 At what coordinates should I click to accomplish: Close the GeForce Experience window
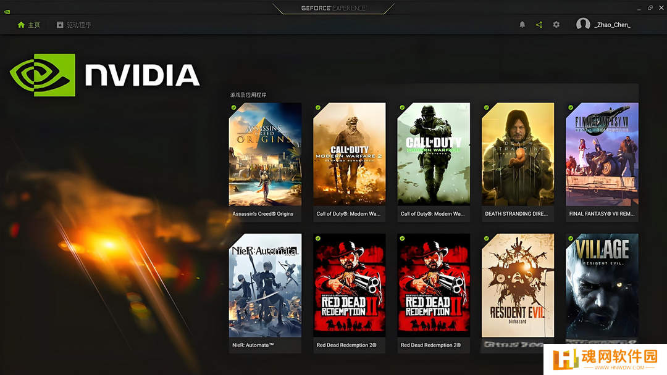pyautogui.click(x=661, y=7)
